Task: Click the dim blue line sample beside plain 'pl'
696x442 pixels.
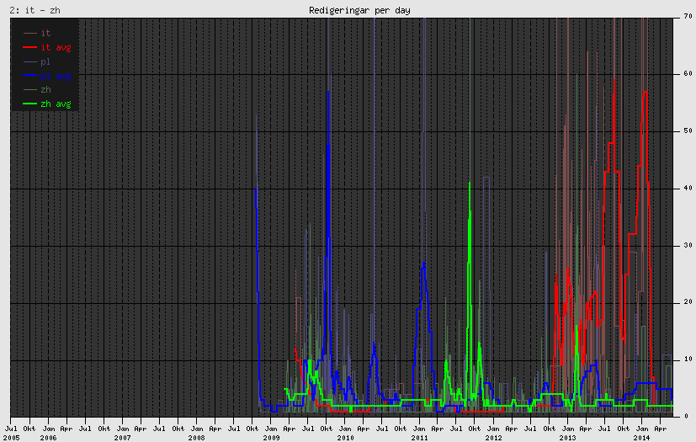Action: tap(29, 61)
